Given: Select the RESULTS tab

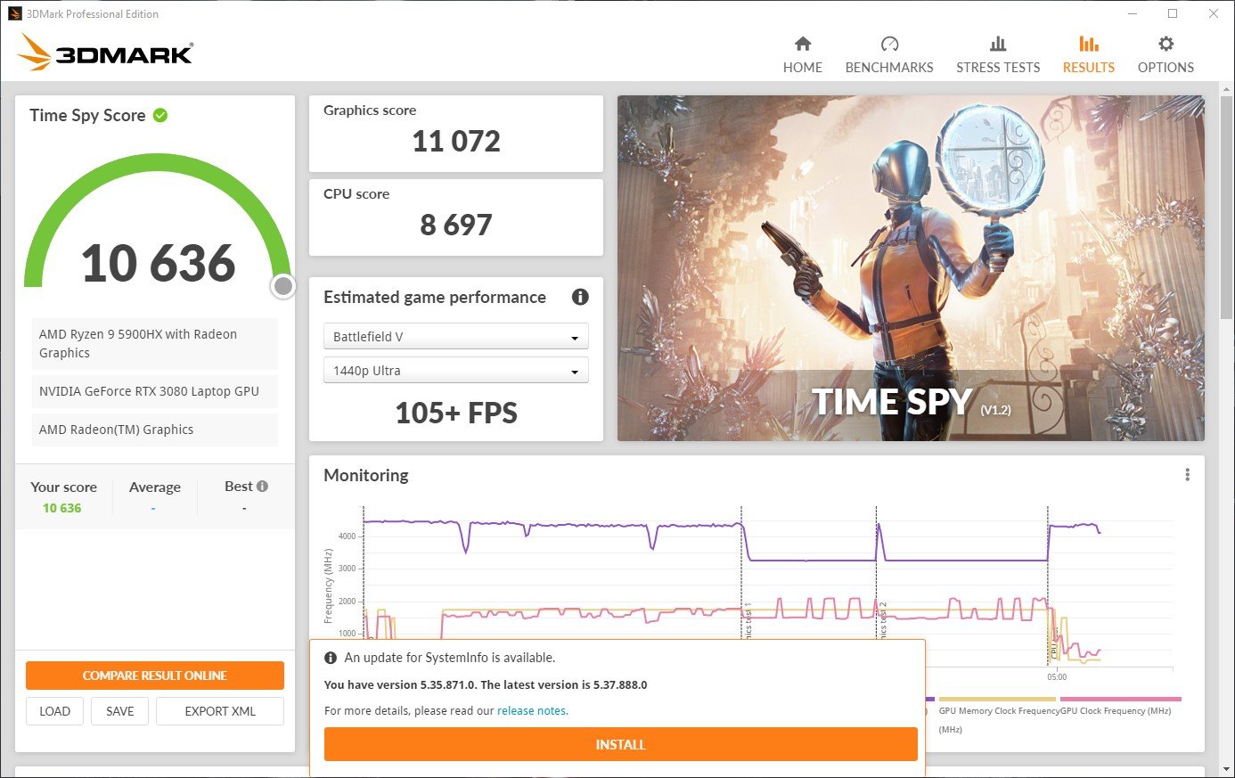Looking at the screenshot, I should point(1088,55).
